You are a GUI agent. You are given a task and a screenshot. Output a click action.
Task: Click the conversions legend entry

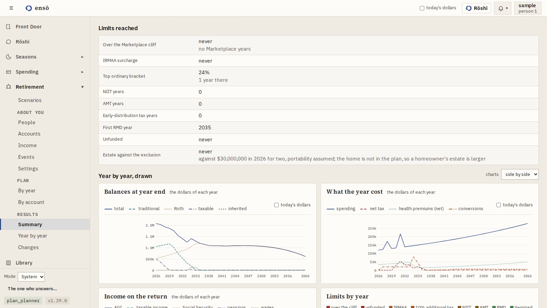466,209
